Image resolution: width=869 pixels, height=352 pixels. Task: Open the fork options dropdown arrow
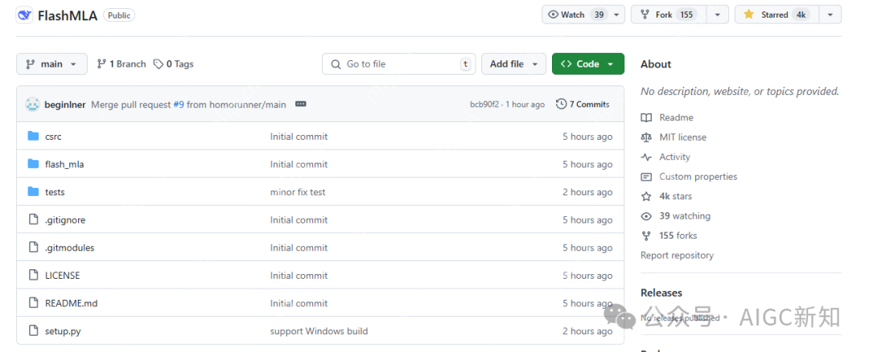(x=718, y=15)
